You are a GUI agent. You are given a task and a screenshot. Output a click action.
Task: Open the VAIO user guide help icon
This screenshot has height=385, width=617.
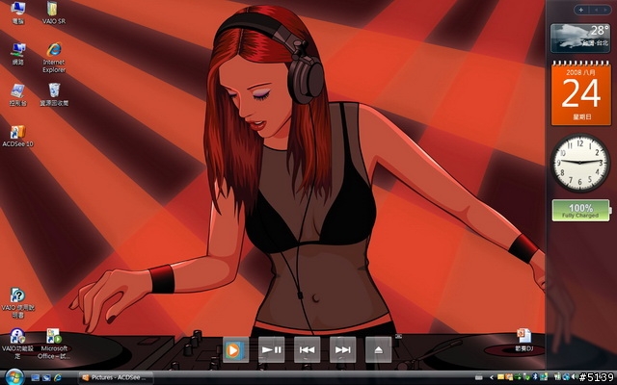[17, 302]
